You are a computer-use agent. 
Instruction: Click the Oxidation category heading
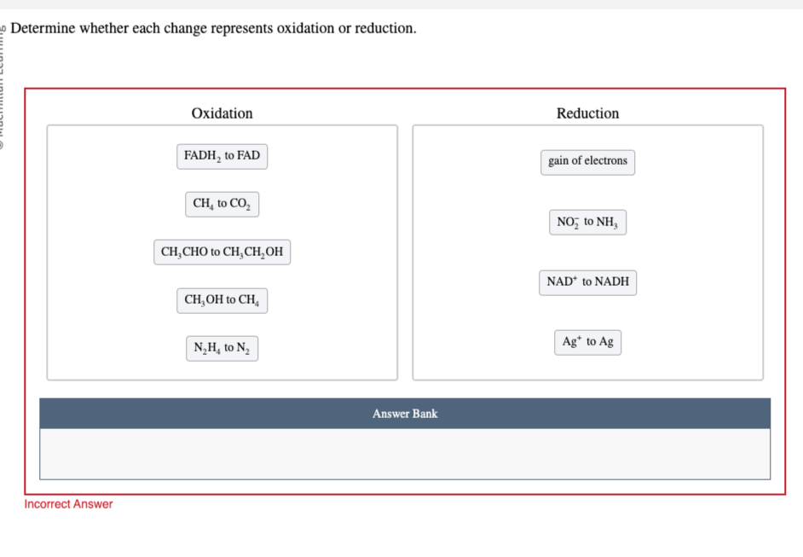coord(222,113)
